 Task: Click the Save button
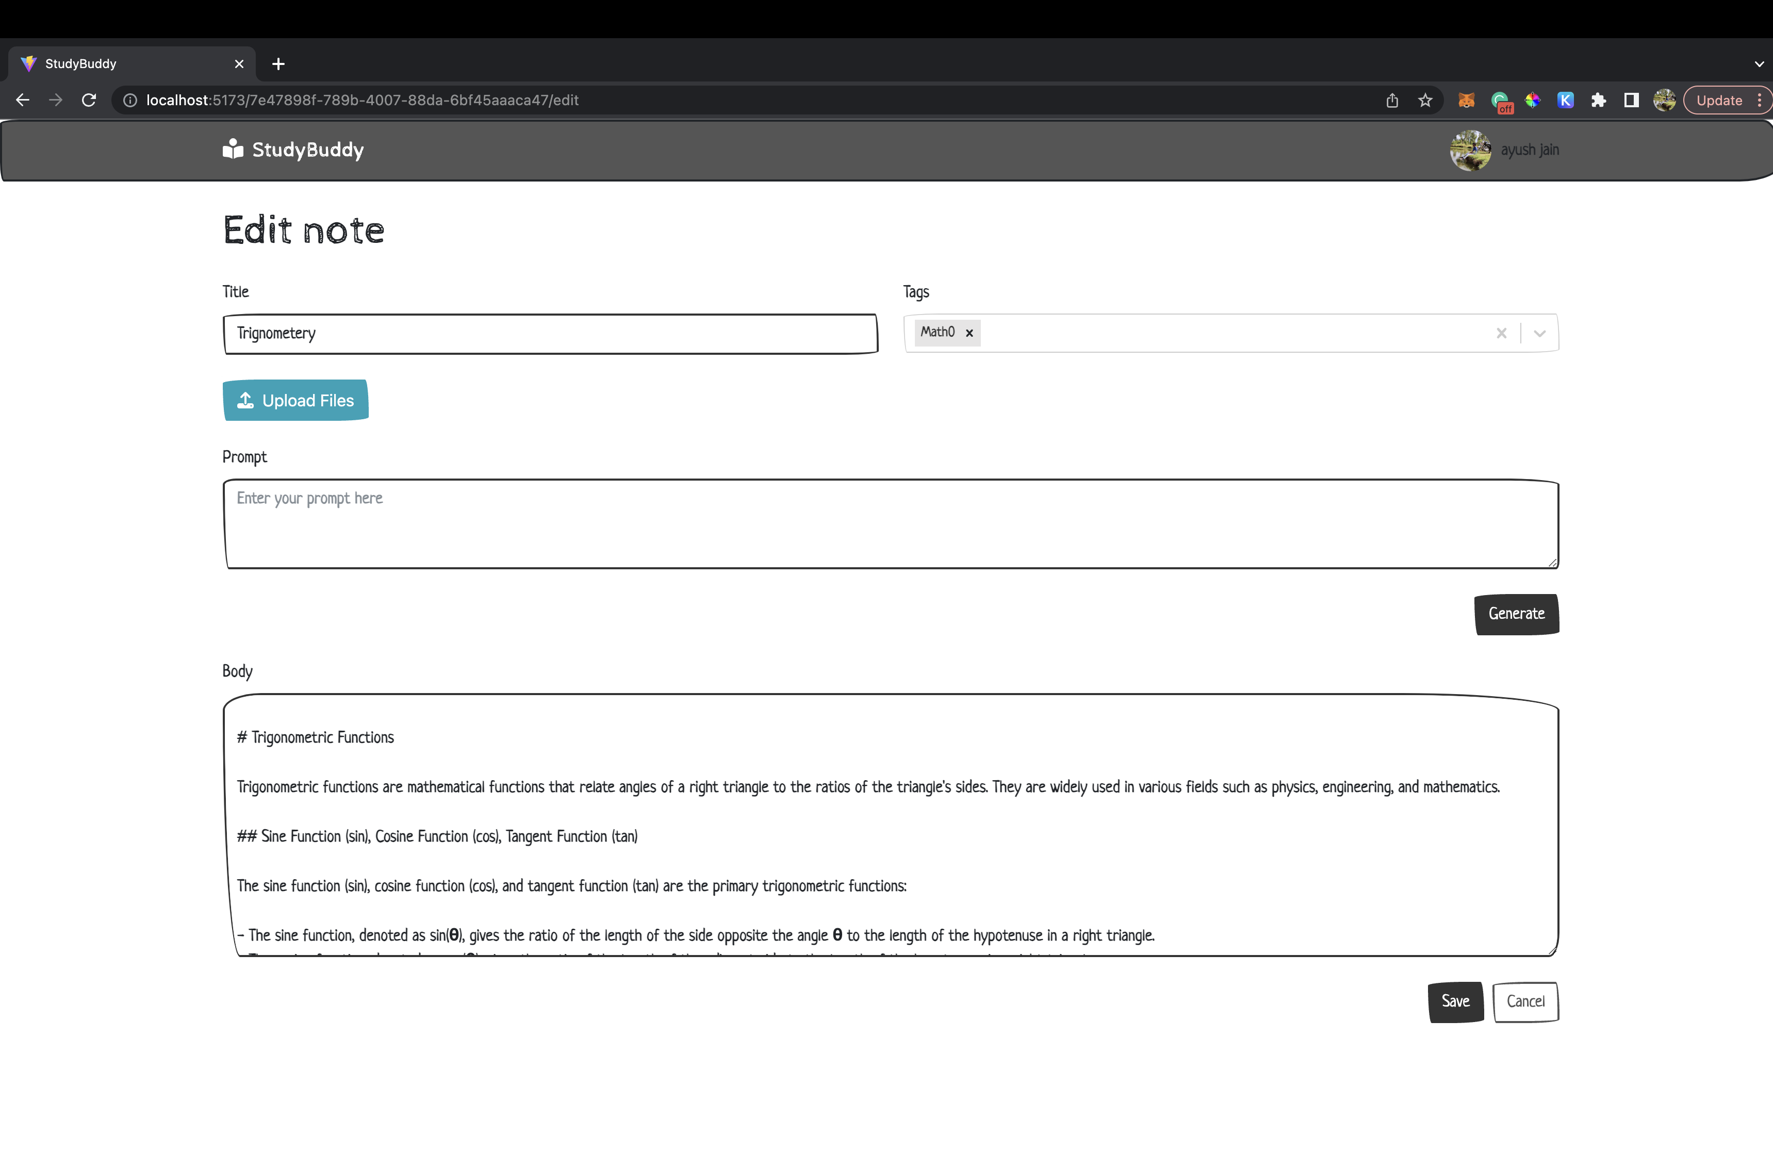[1455, 1001]
